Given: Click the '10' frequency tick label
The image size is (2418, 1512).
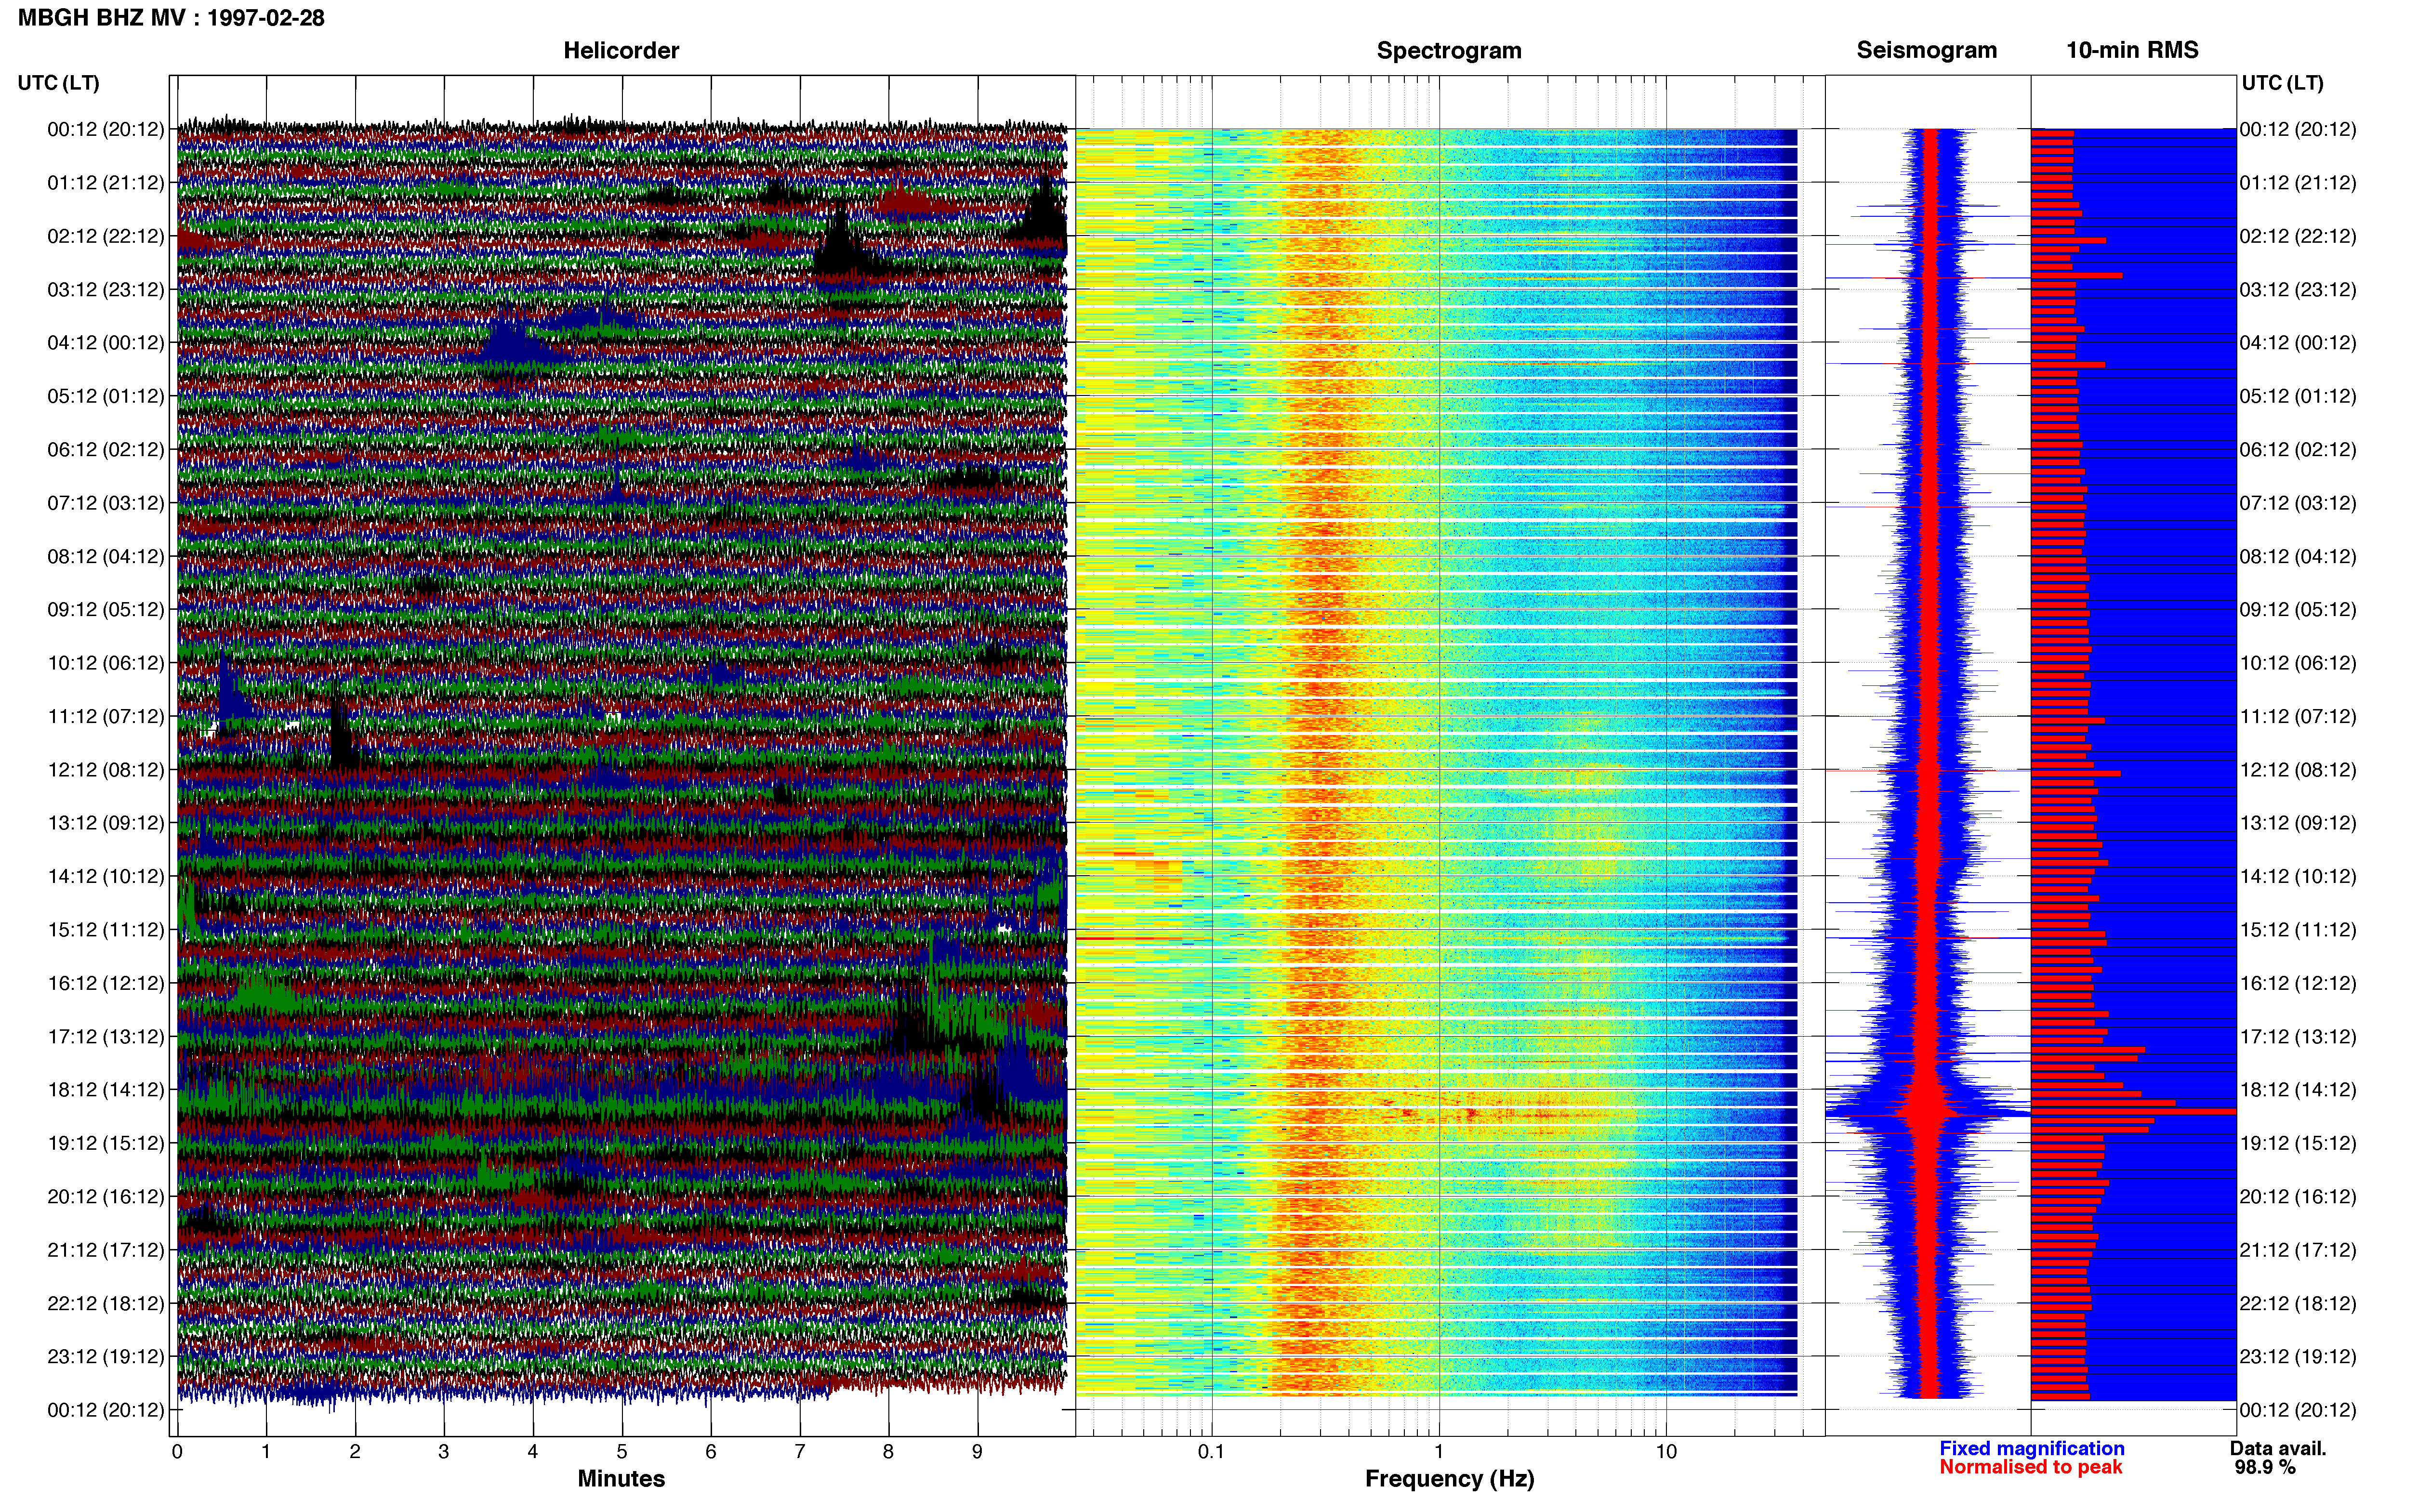Looking at the screenshot, I should (1666, 1452).
